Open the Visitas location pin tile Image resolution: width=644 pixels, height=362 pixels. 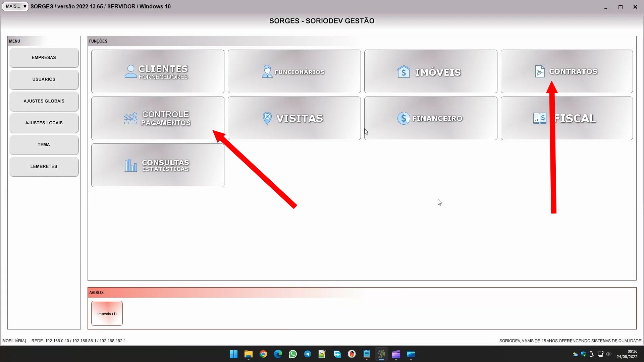tap(294, 118)
